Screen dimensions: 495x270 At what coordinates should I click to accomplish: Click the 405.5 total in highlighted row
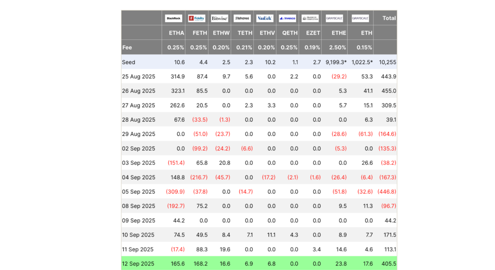tap(389, 264)
